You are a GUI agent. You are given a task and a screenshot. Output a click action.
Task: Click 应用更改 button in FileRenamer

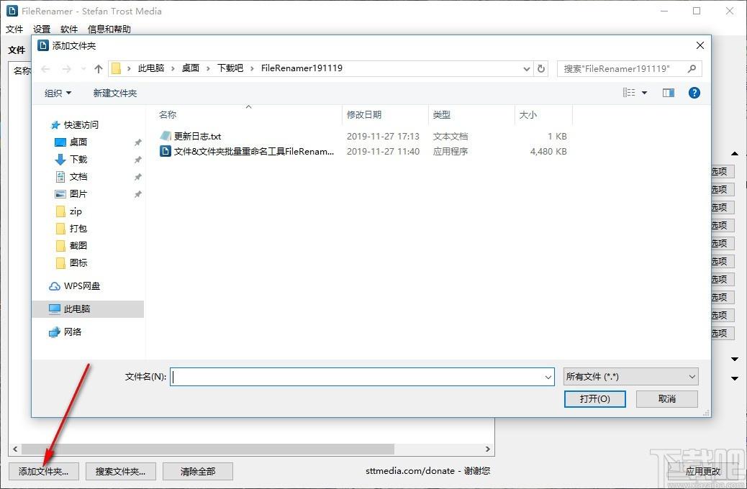click(703, 472)
